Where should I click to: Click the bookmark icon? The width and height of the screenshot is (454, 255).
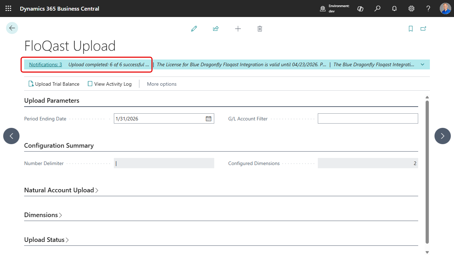click(411, 29)
